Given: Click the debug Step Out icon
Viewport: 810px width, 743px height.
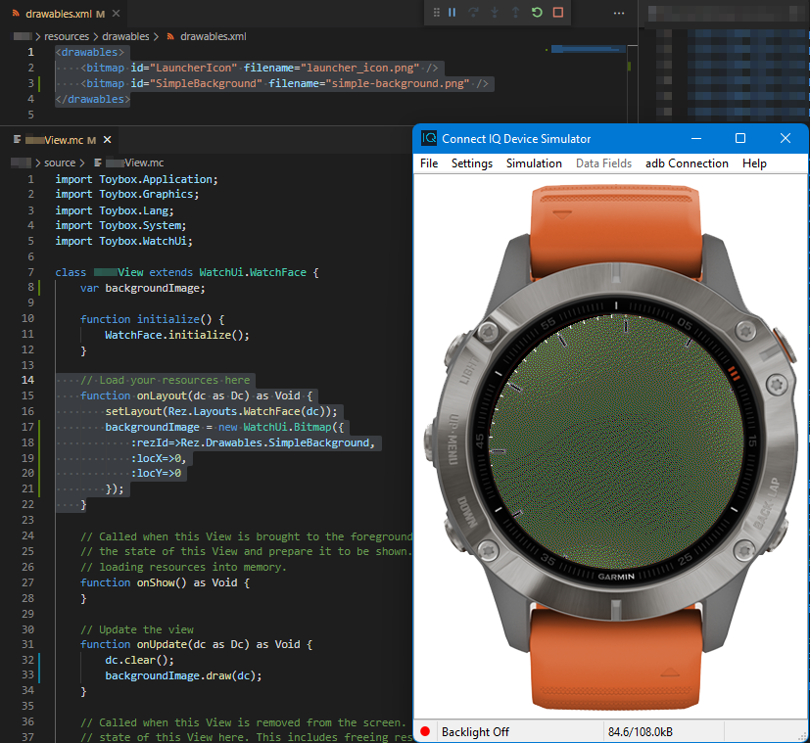Looking at the screenshot, I should (515, 13).
